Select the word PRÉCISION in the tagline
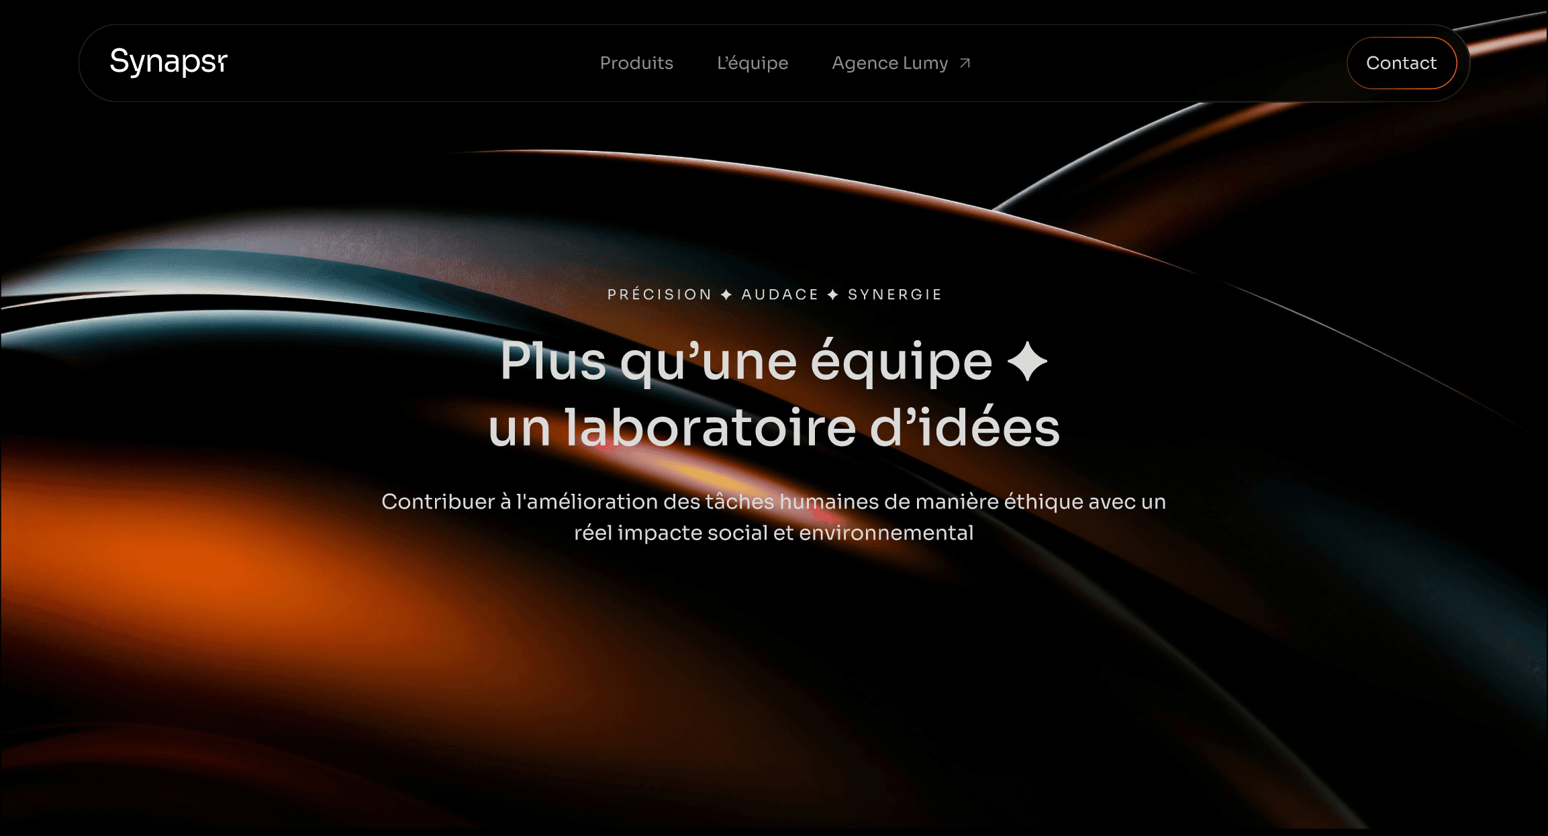 (659, 295)
